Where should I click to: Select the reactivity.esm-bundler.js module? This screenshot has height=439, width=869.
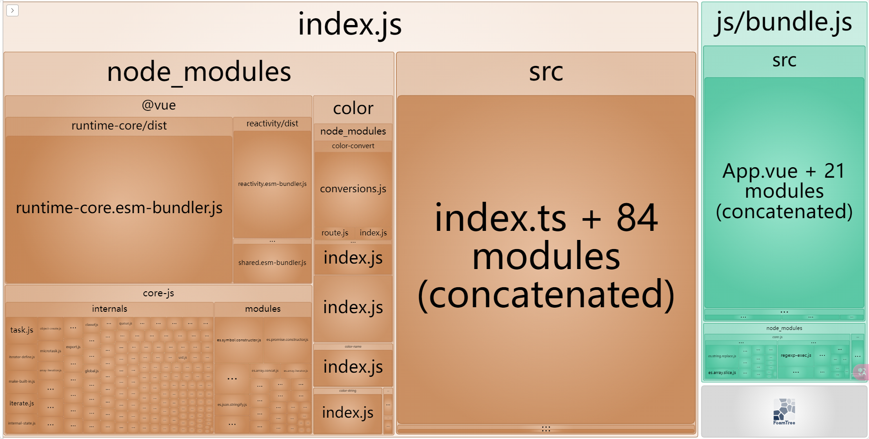(x=272, y=184)
